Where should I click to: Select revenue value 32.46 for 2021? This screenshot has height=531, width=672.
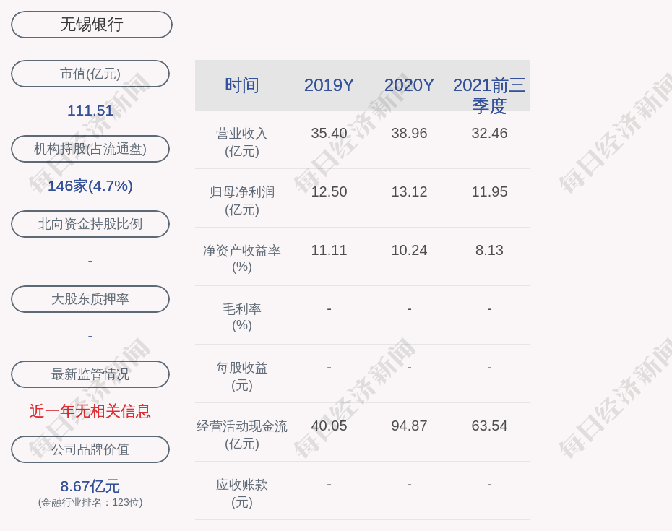coord(489,133)
